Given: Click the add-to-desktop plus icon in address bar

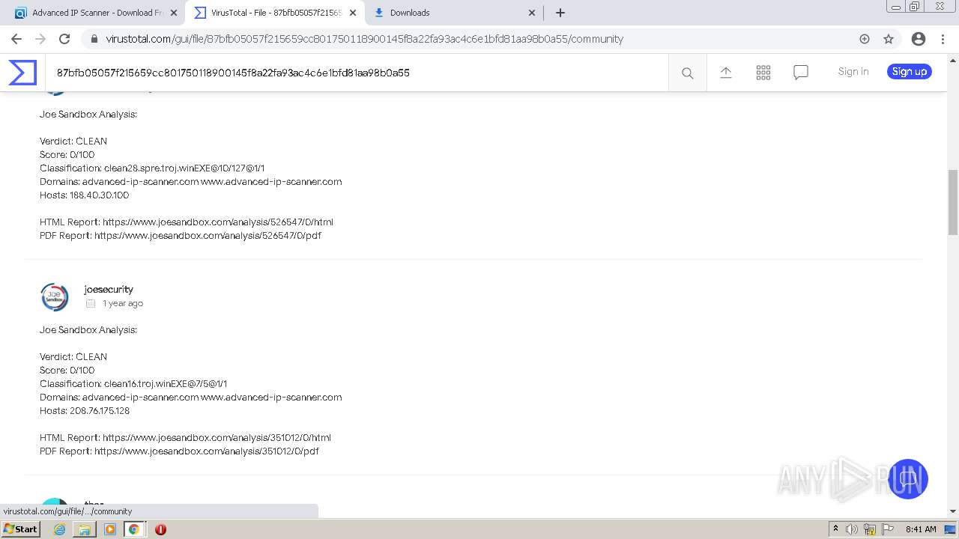Looking at the screenshot, I should pyautogui.click(x=865, y=39).
